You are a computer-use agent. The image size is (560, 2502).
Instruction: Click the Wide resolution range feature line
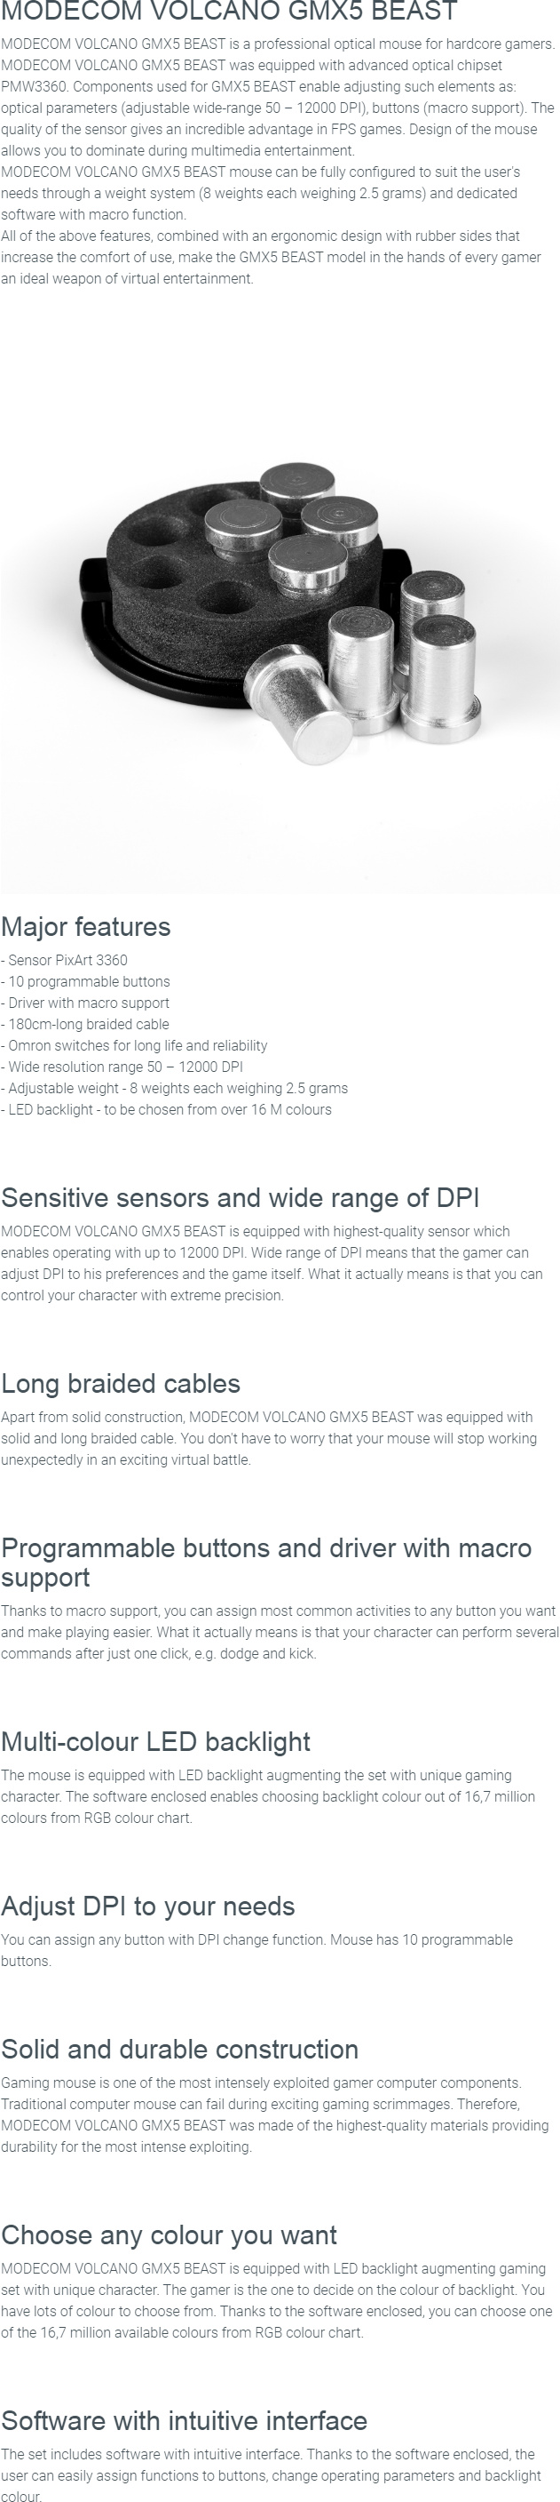pyautogui.click(x=122, y=1067)
